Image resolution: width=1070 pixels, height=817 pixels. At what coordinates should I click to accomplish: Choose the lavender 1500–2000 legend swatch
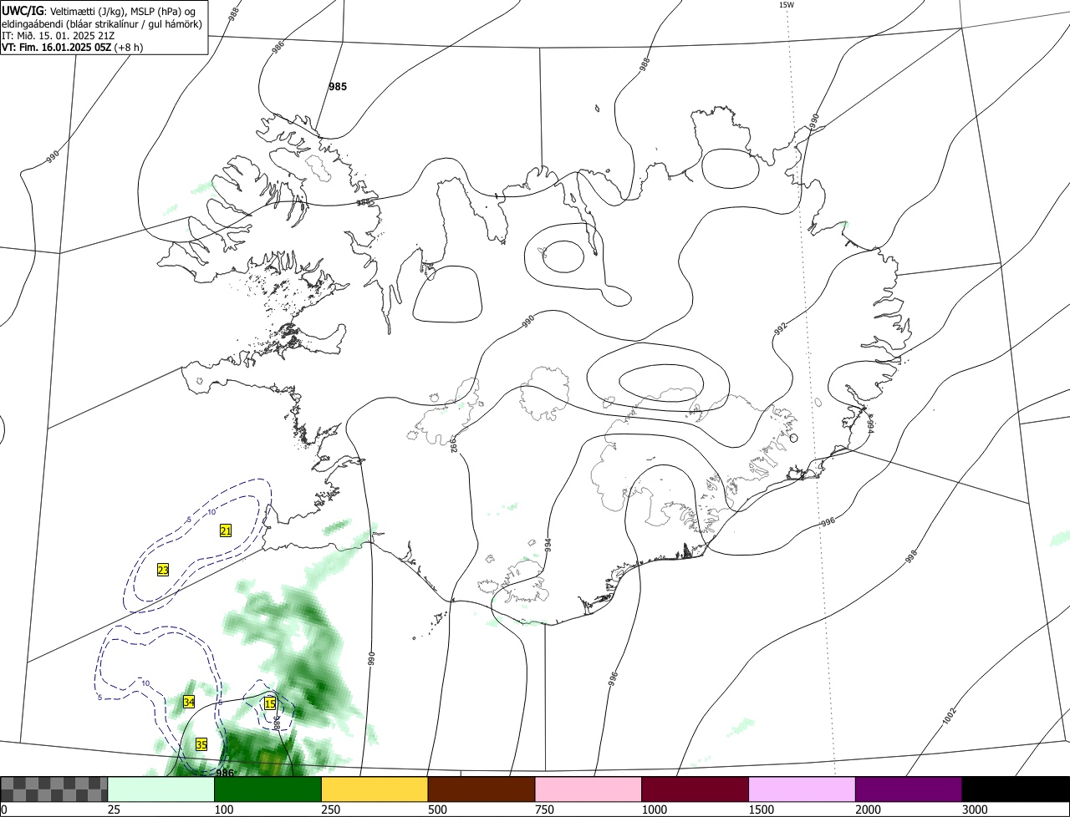802,789
